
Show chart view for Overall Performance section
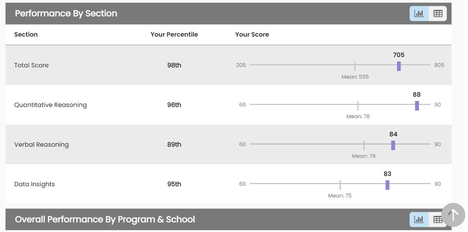(x=419, y=220)
